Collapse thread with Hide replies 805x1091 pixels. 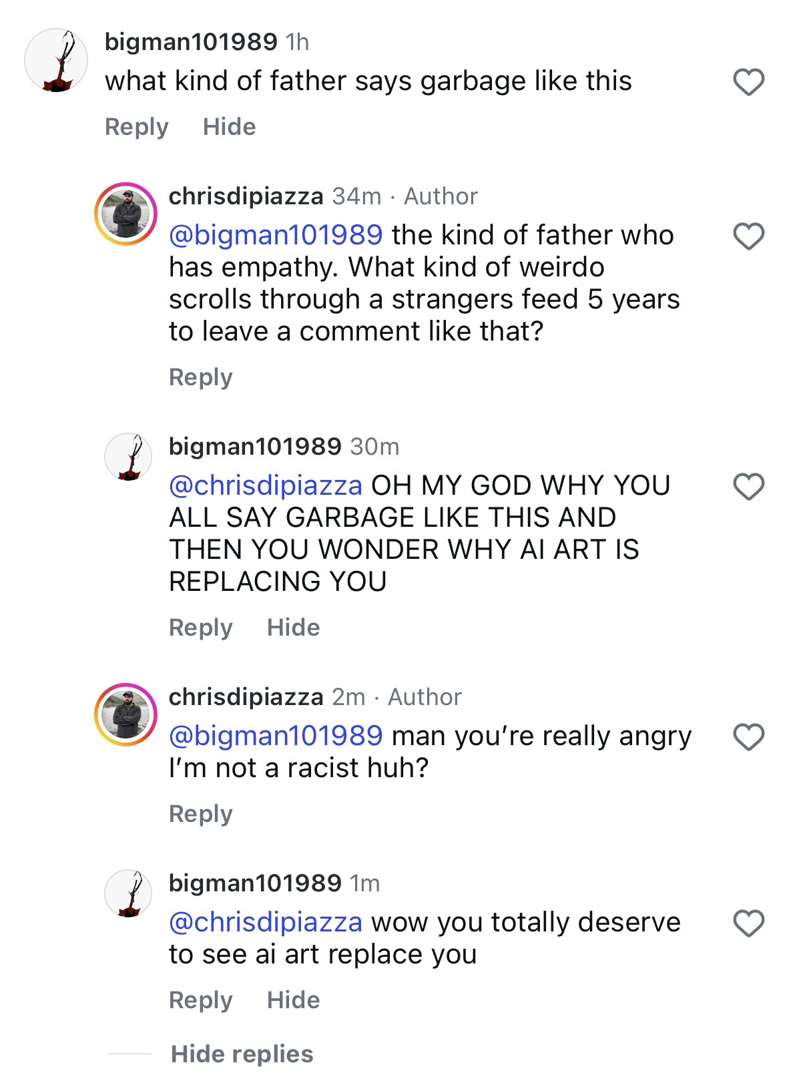[242, 1054]
